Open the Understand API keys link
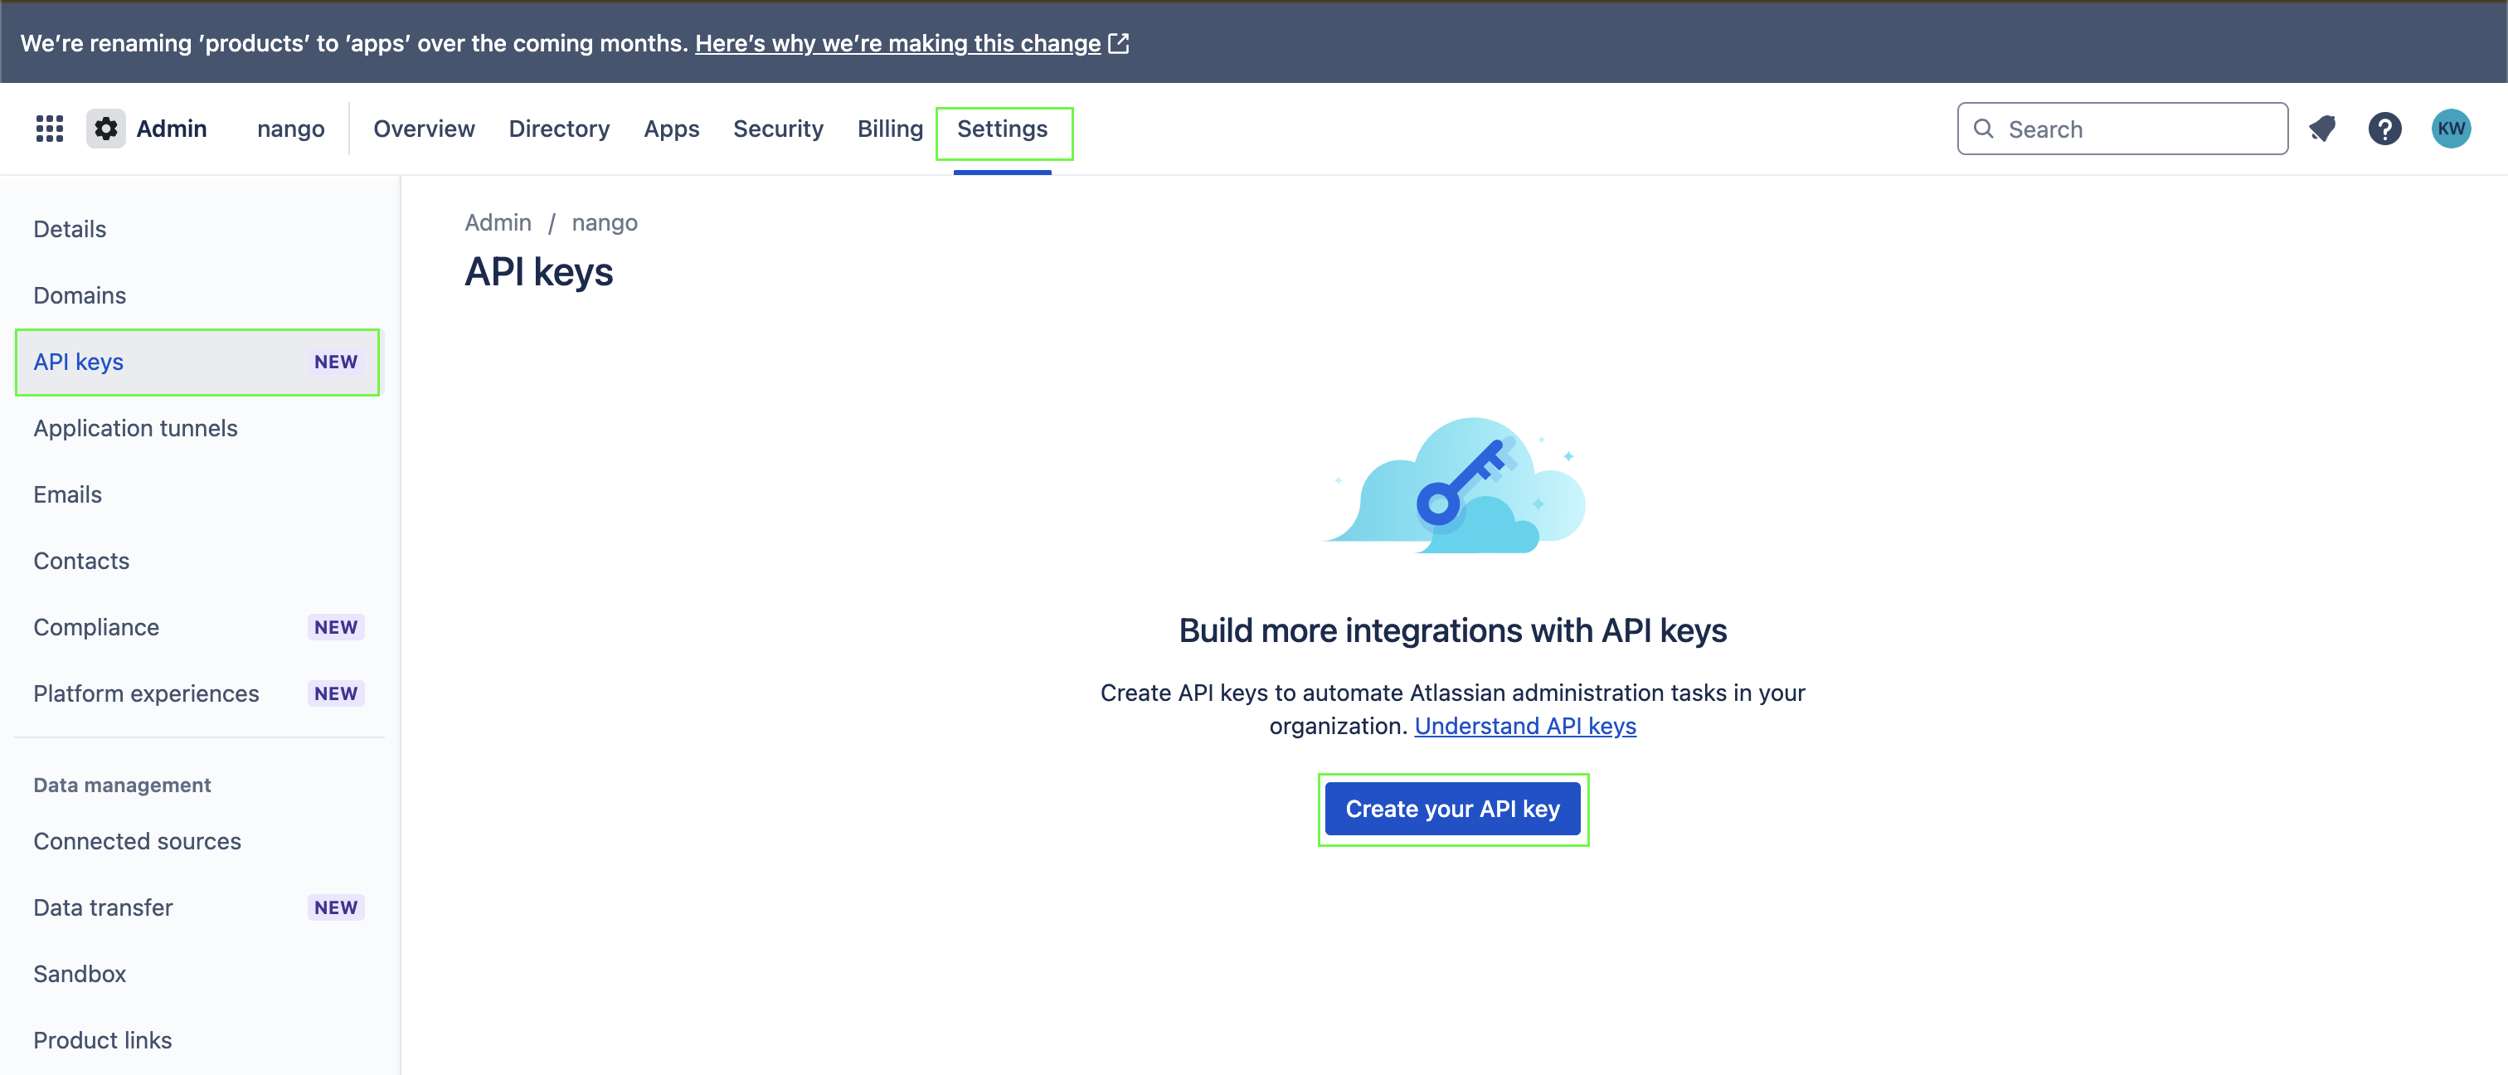The width and height of the screenshot is (2508, 1075). 1524,727
